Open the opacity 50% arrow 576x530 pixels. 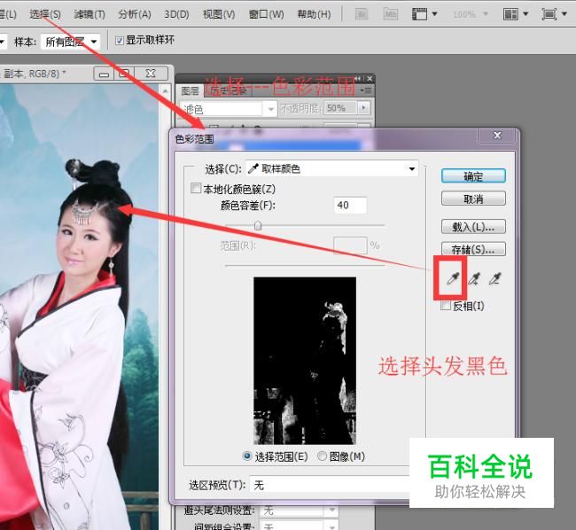point(364,108)
